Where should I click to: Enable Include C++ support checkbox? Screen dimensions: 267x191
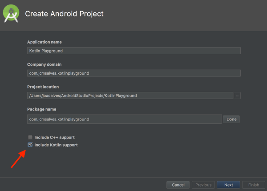point(30,137)
